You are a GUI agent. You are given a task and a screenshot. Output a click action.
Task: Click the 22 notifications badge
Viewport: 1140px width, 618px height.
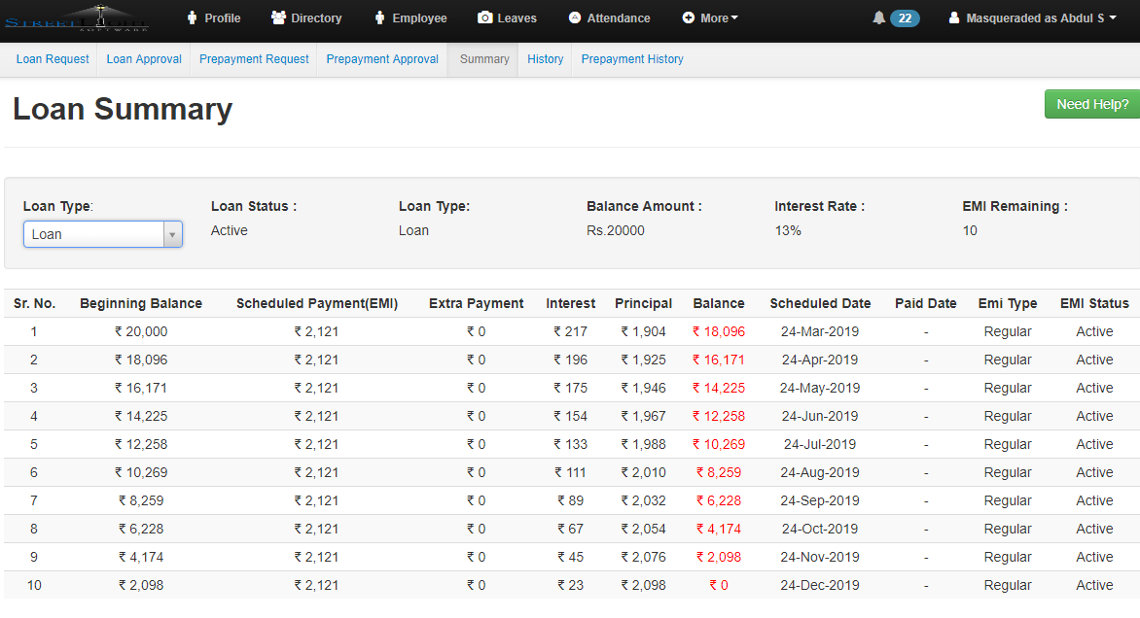(x=905, y=17)
